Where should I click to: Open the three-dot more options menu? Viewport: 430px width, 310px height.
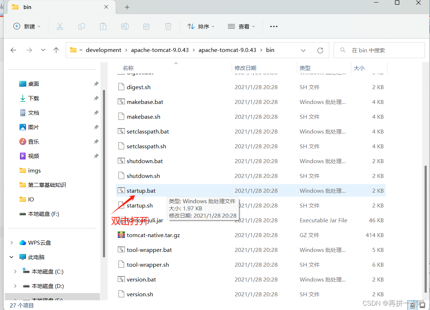coord(274,27)
